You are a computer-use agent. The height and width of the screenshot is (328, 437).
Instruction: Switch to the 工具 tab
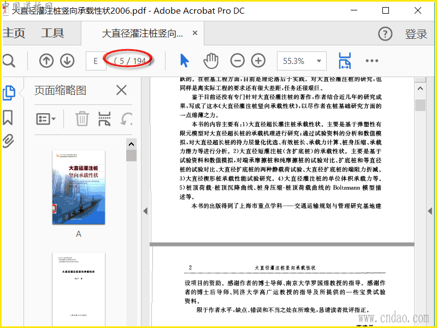point(52,33)
